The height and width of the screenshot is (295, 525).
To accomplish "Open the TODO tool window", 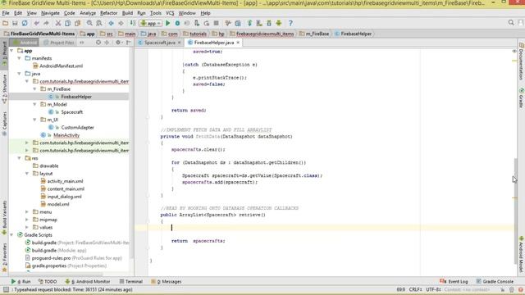I will point(48,282).
